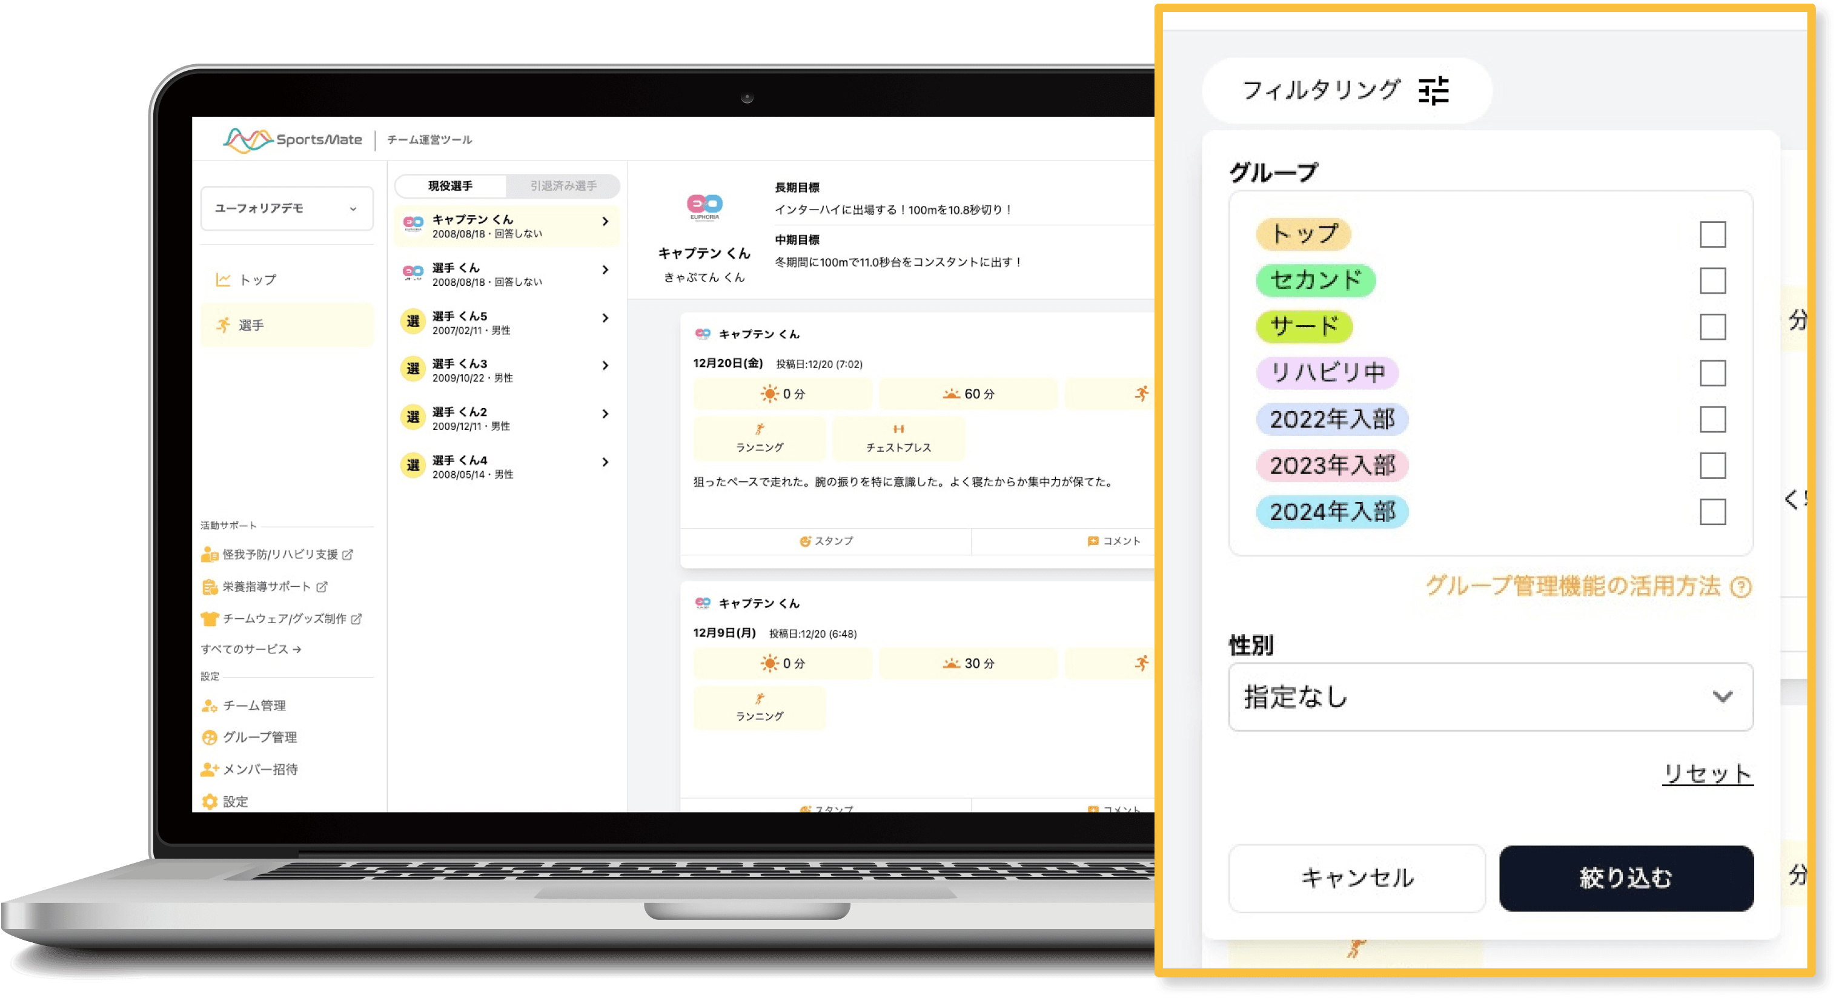
Task: Enable the リハビリ中 group checkbox
Action: tap(1712, 372)
